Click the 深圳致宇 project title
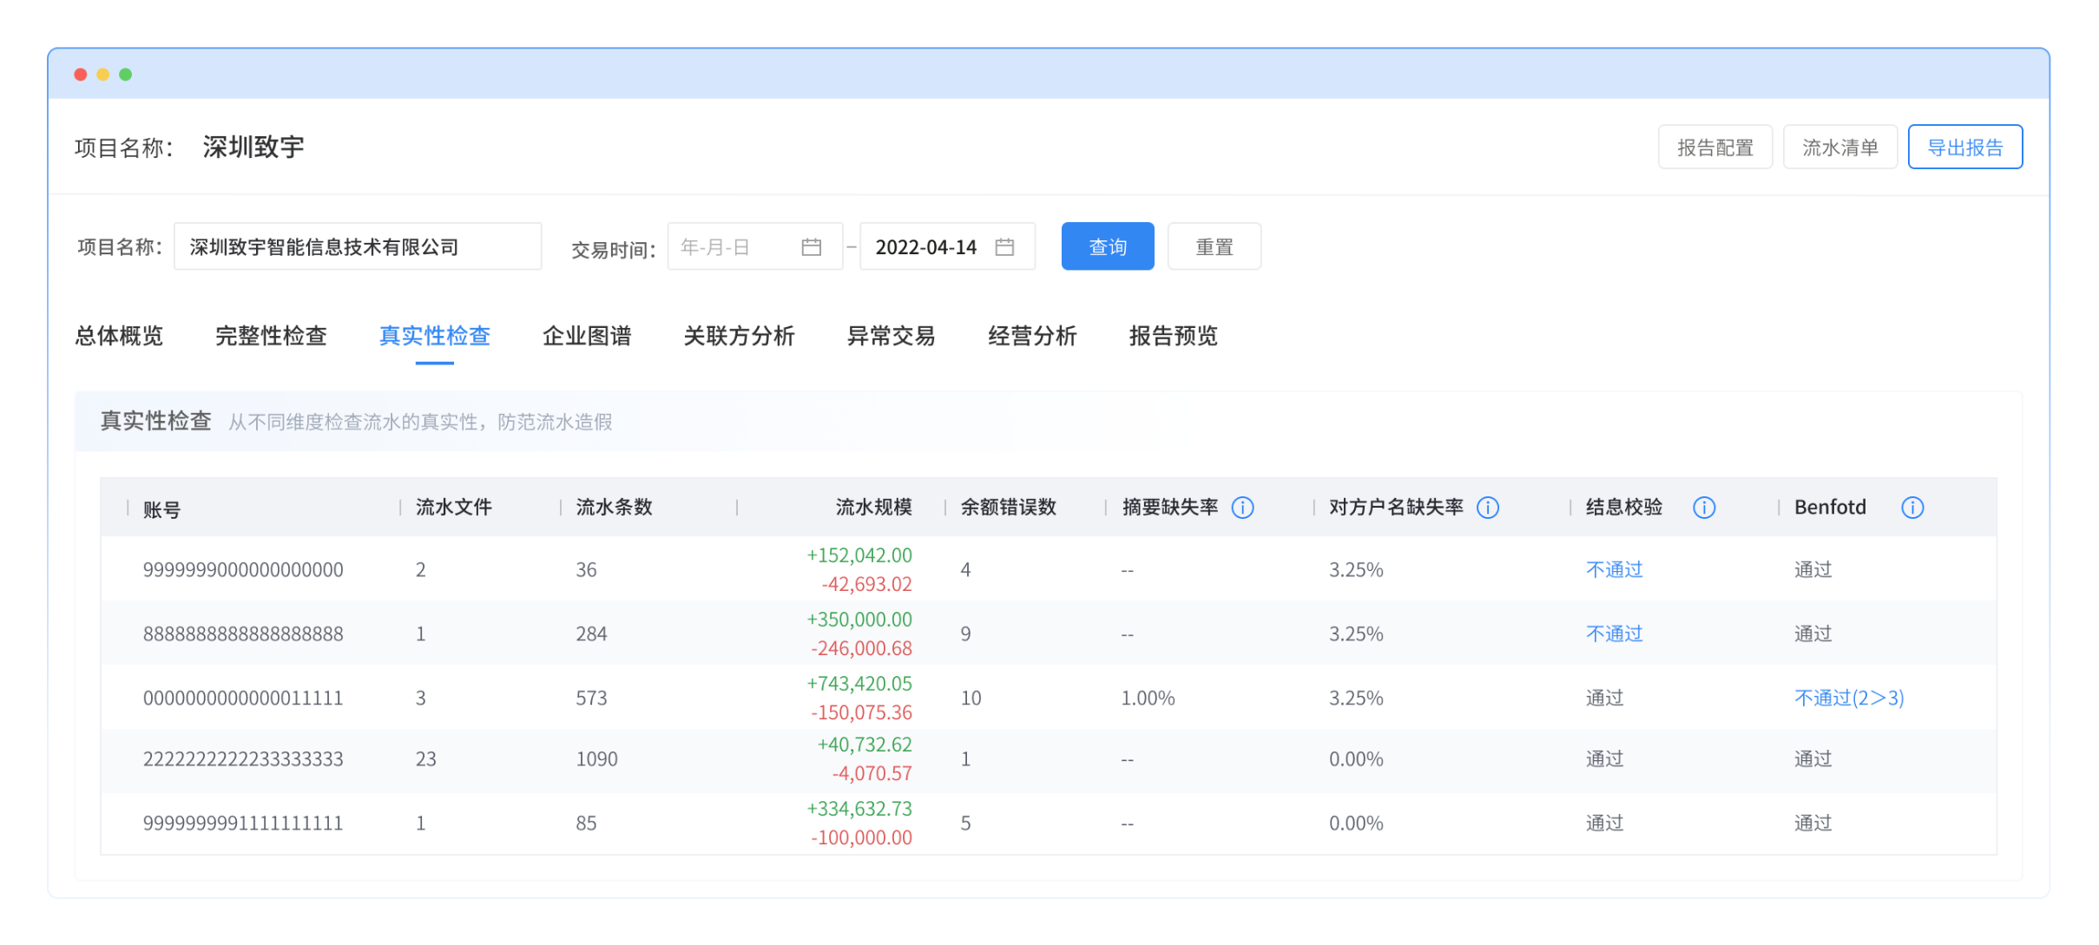Screen dimensions: 2099x945 point(253,148)
